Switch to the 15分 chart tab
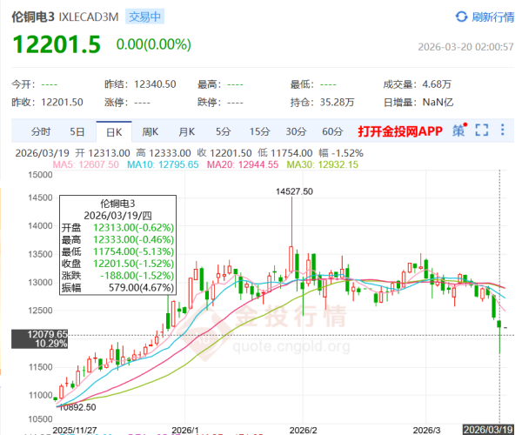This screenshot has height=435, width=522. 259,131
